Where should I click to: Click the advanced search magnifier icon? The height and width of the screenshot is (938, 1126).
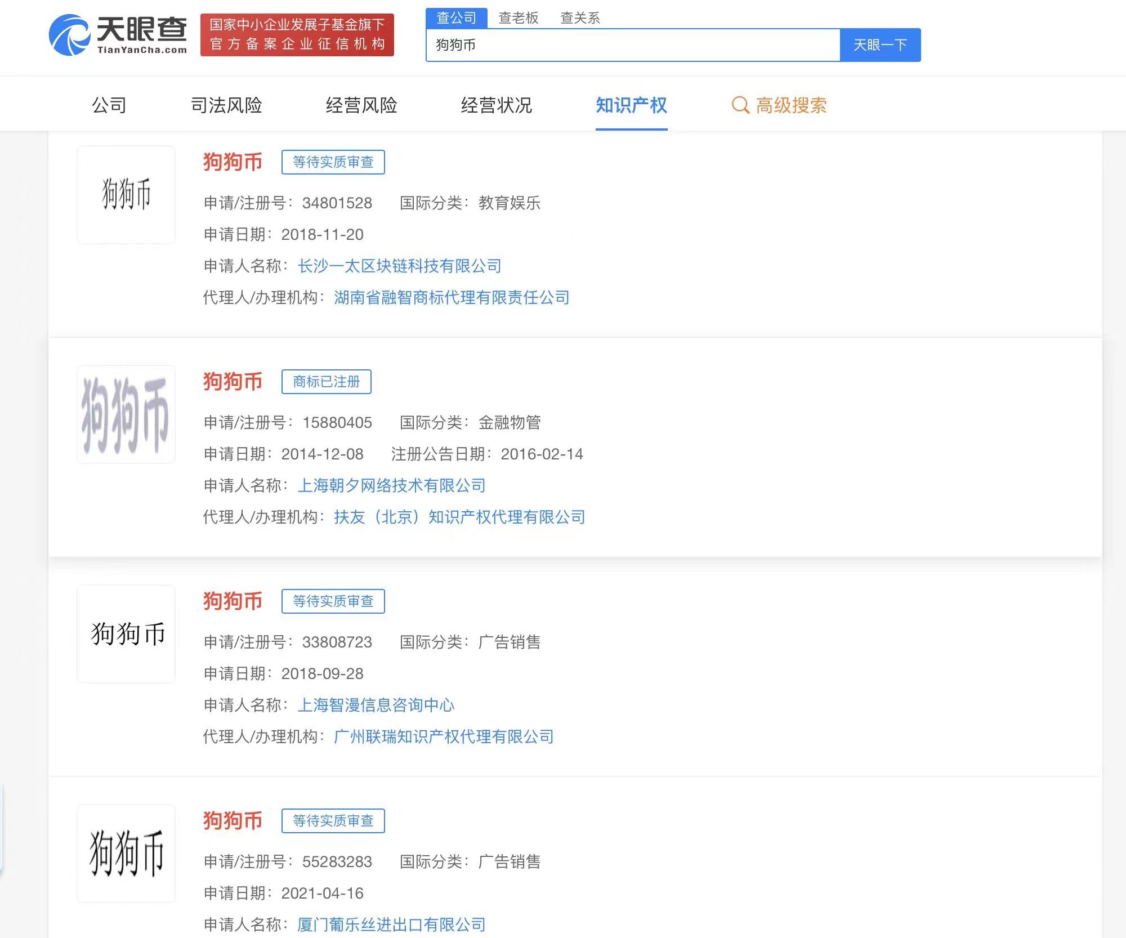(x=740, y=105)
